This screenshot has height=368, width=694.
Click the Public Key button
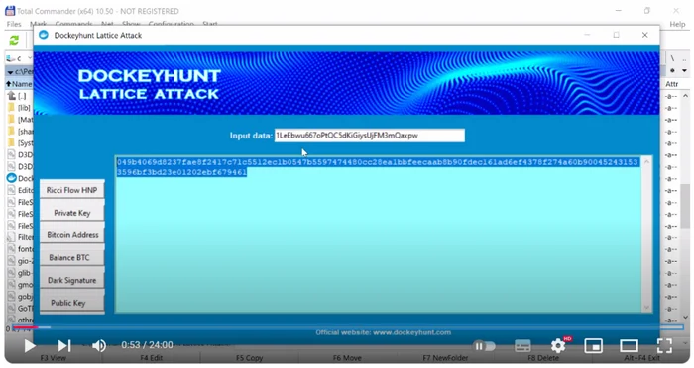[72, 303]
